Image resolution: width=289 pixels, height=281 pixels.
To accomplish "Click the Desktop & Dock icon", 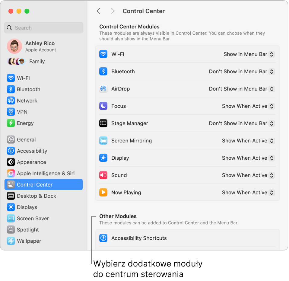I will (11, 196).
